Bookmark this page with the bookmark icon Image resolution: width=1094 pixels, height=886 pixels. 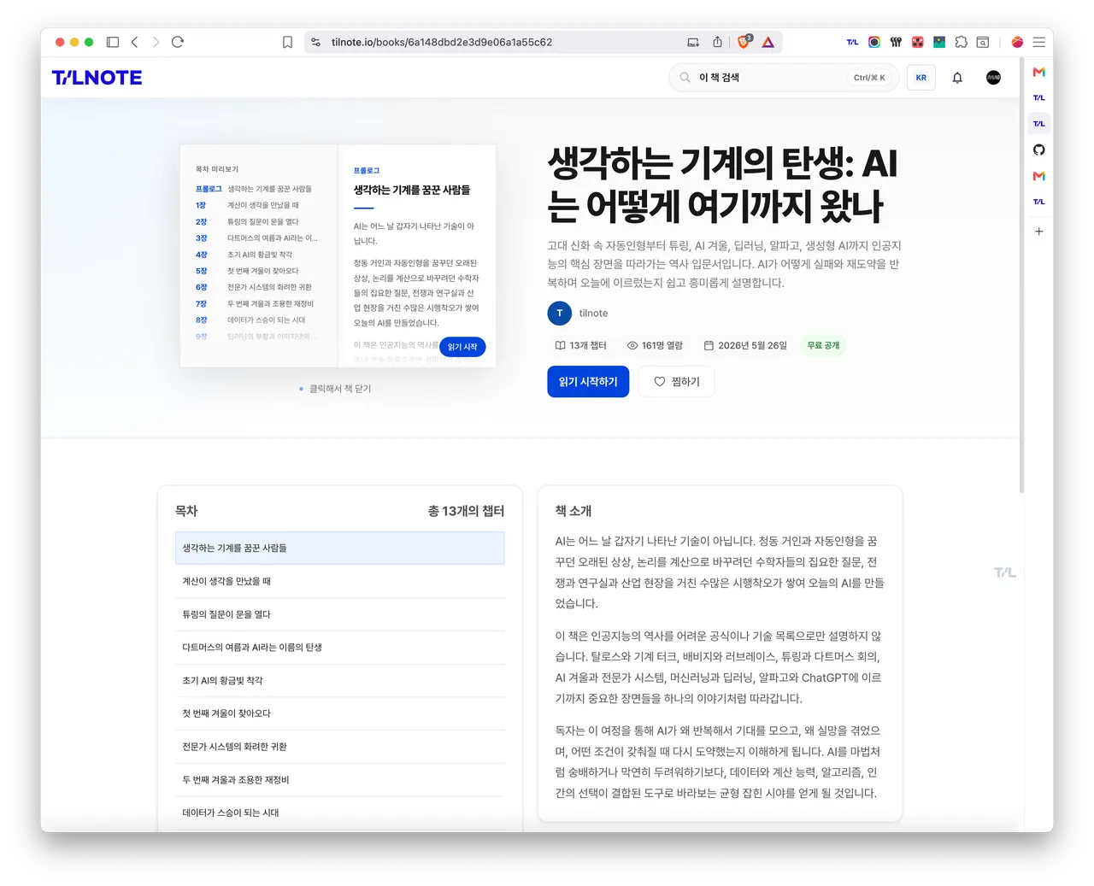(x=287, y=42)
